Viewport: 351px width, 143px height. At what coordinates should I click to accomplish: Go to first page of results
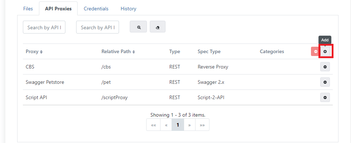click(153, 125)
